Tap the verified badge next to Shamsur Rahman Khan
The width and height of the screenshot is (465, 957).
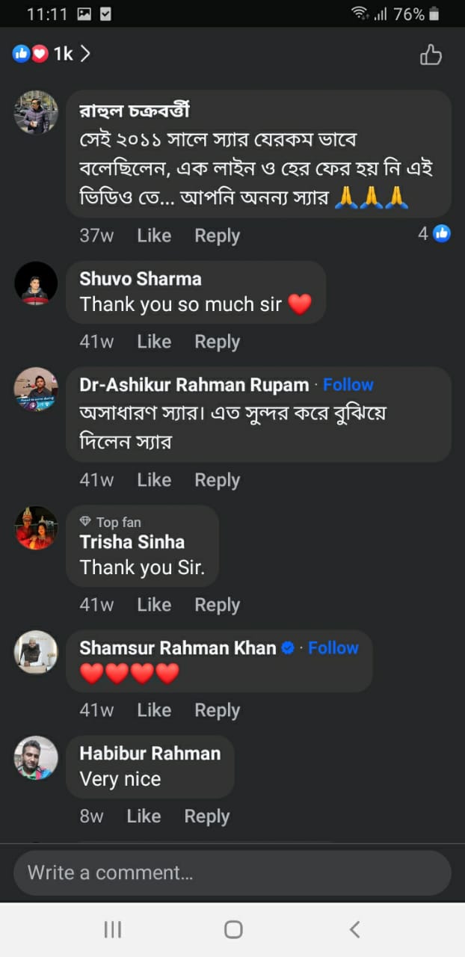pyautogui.click(x=288, y=648)
